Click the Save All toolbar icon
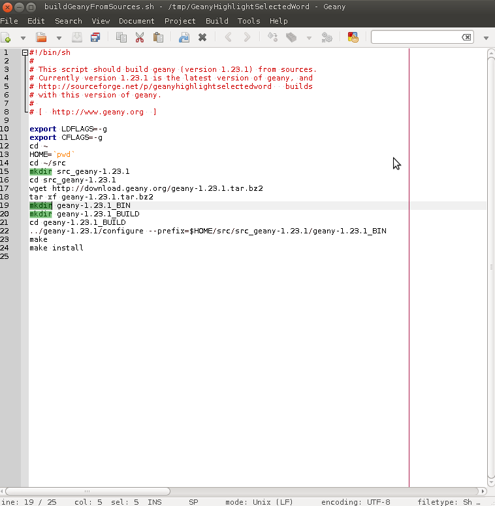 [x=95, y=38]
